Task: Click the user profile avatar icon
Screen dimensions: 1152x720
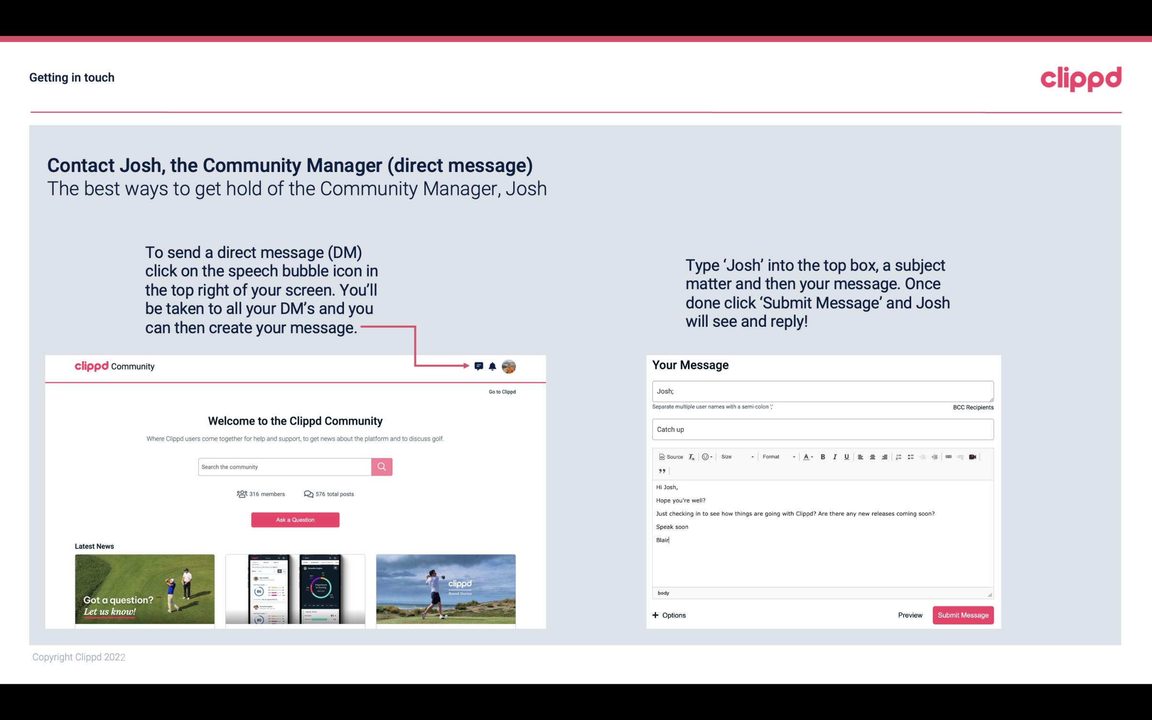Action: click(509, 366)
